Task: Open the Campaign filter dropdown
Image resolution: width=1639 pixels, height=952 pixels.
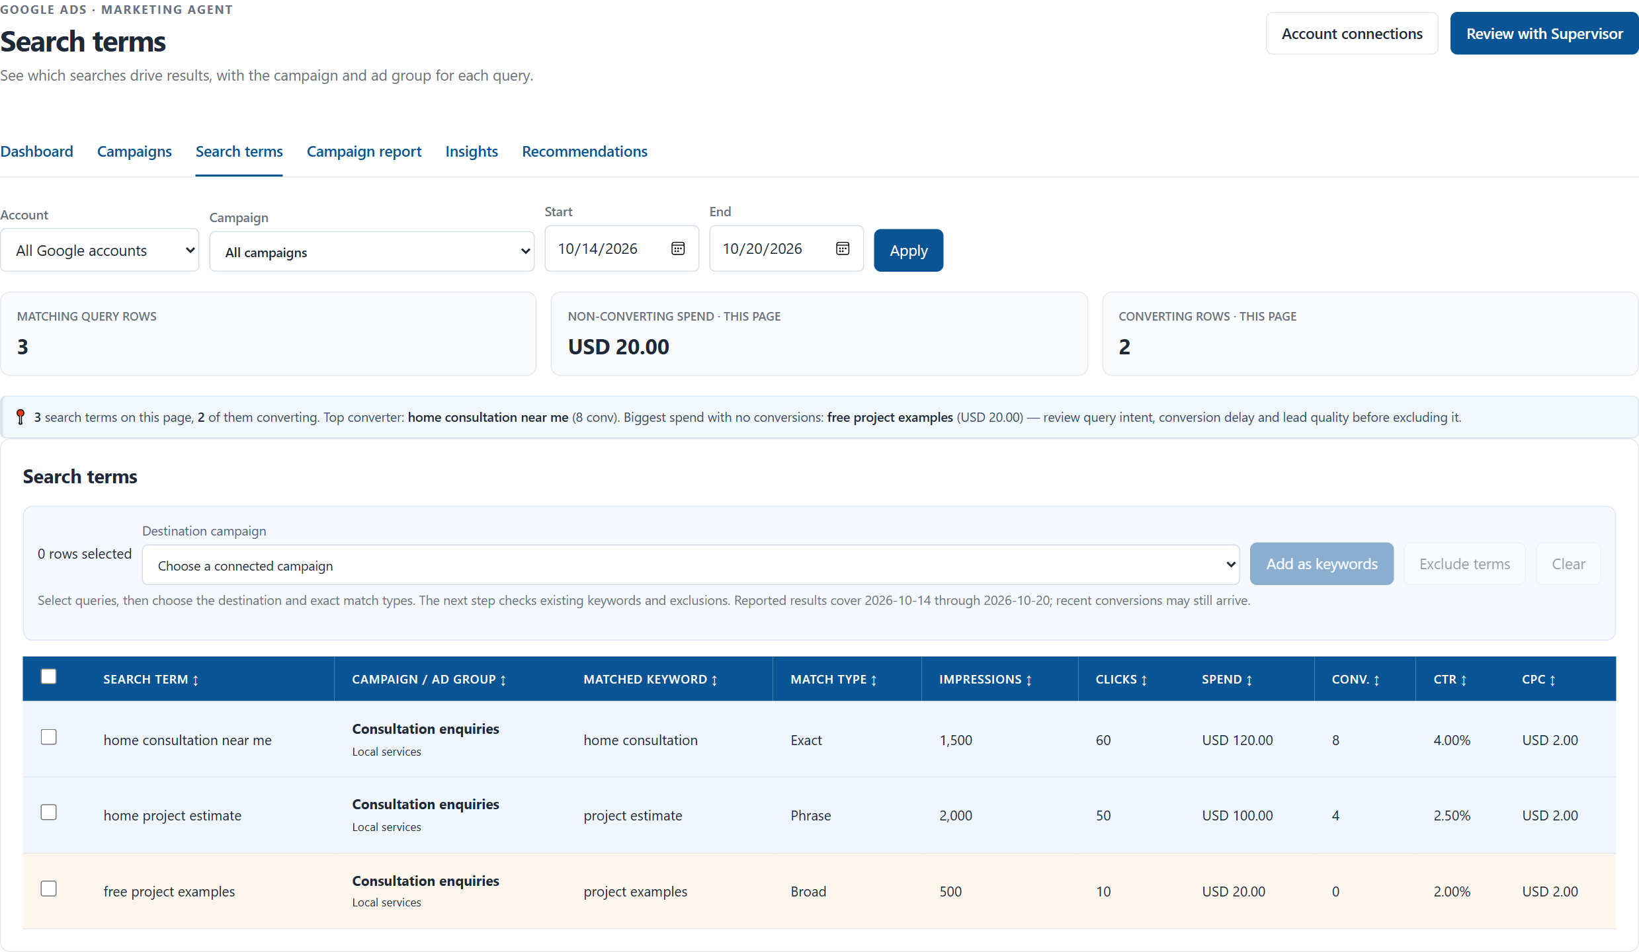Action: (x=372, y=251)
